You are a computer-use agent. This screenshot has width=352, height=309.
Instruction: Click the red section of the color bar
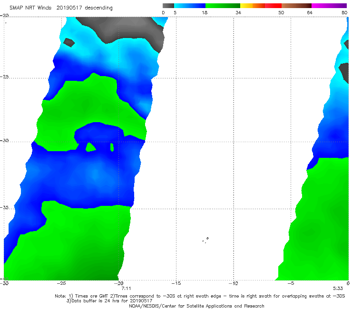tap(273, 6)
